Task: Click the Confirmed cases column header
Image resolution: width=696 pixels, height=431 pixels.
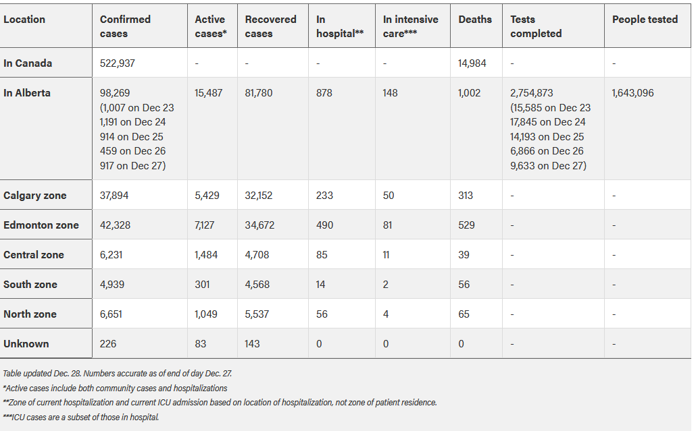Action: coord(125,26)
